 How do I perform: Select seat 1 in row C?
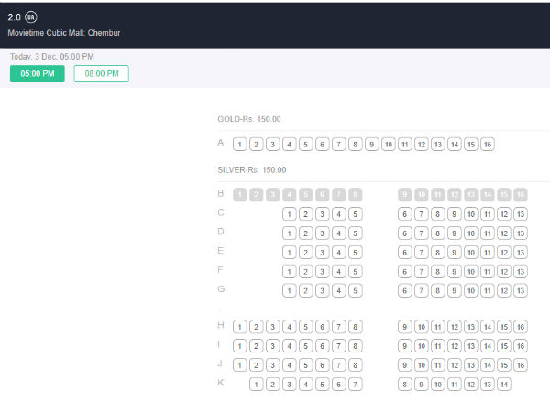[x=289, y=214]
